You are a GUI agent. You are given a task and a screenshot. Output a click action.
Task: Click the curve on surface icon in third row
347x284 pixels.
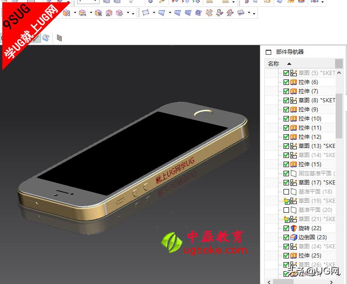[46, 38]
